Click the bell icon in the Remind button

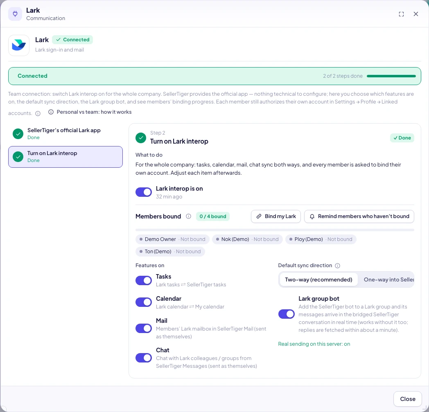point(312,216)
